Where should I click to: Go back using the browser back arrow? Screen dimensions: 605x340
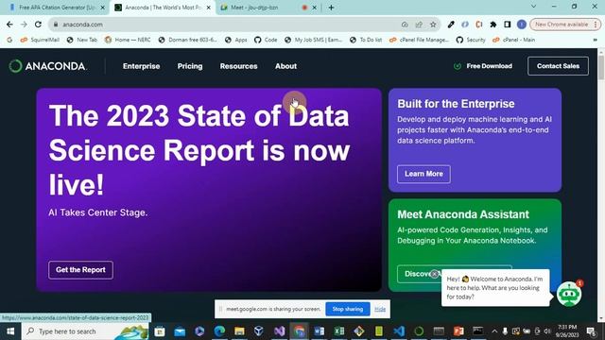point(9,25)
